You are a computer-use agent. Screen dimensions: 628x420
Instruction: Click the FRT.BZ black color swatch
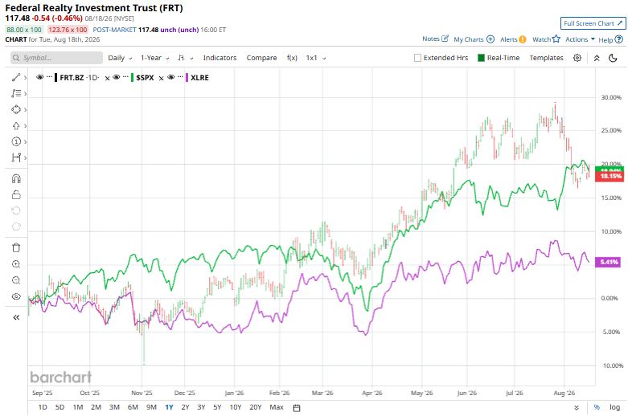pos(55,78)
